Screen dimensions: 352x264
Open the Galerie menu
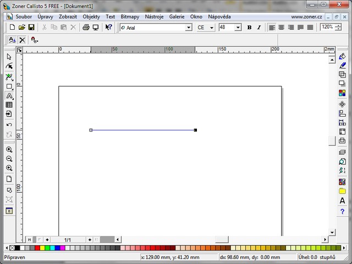coord(177,16)
